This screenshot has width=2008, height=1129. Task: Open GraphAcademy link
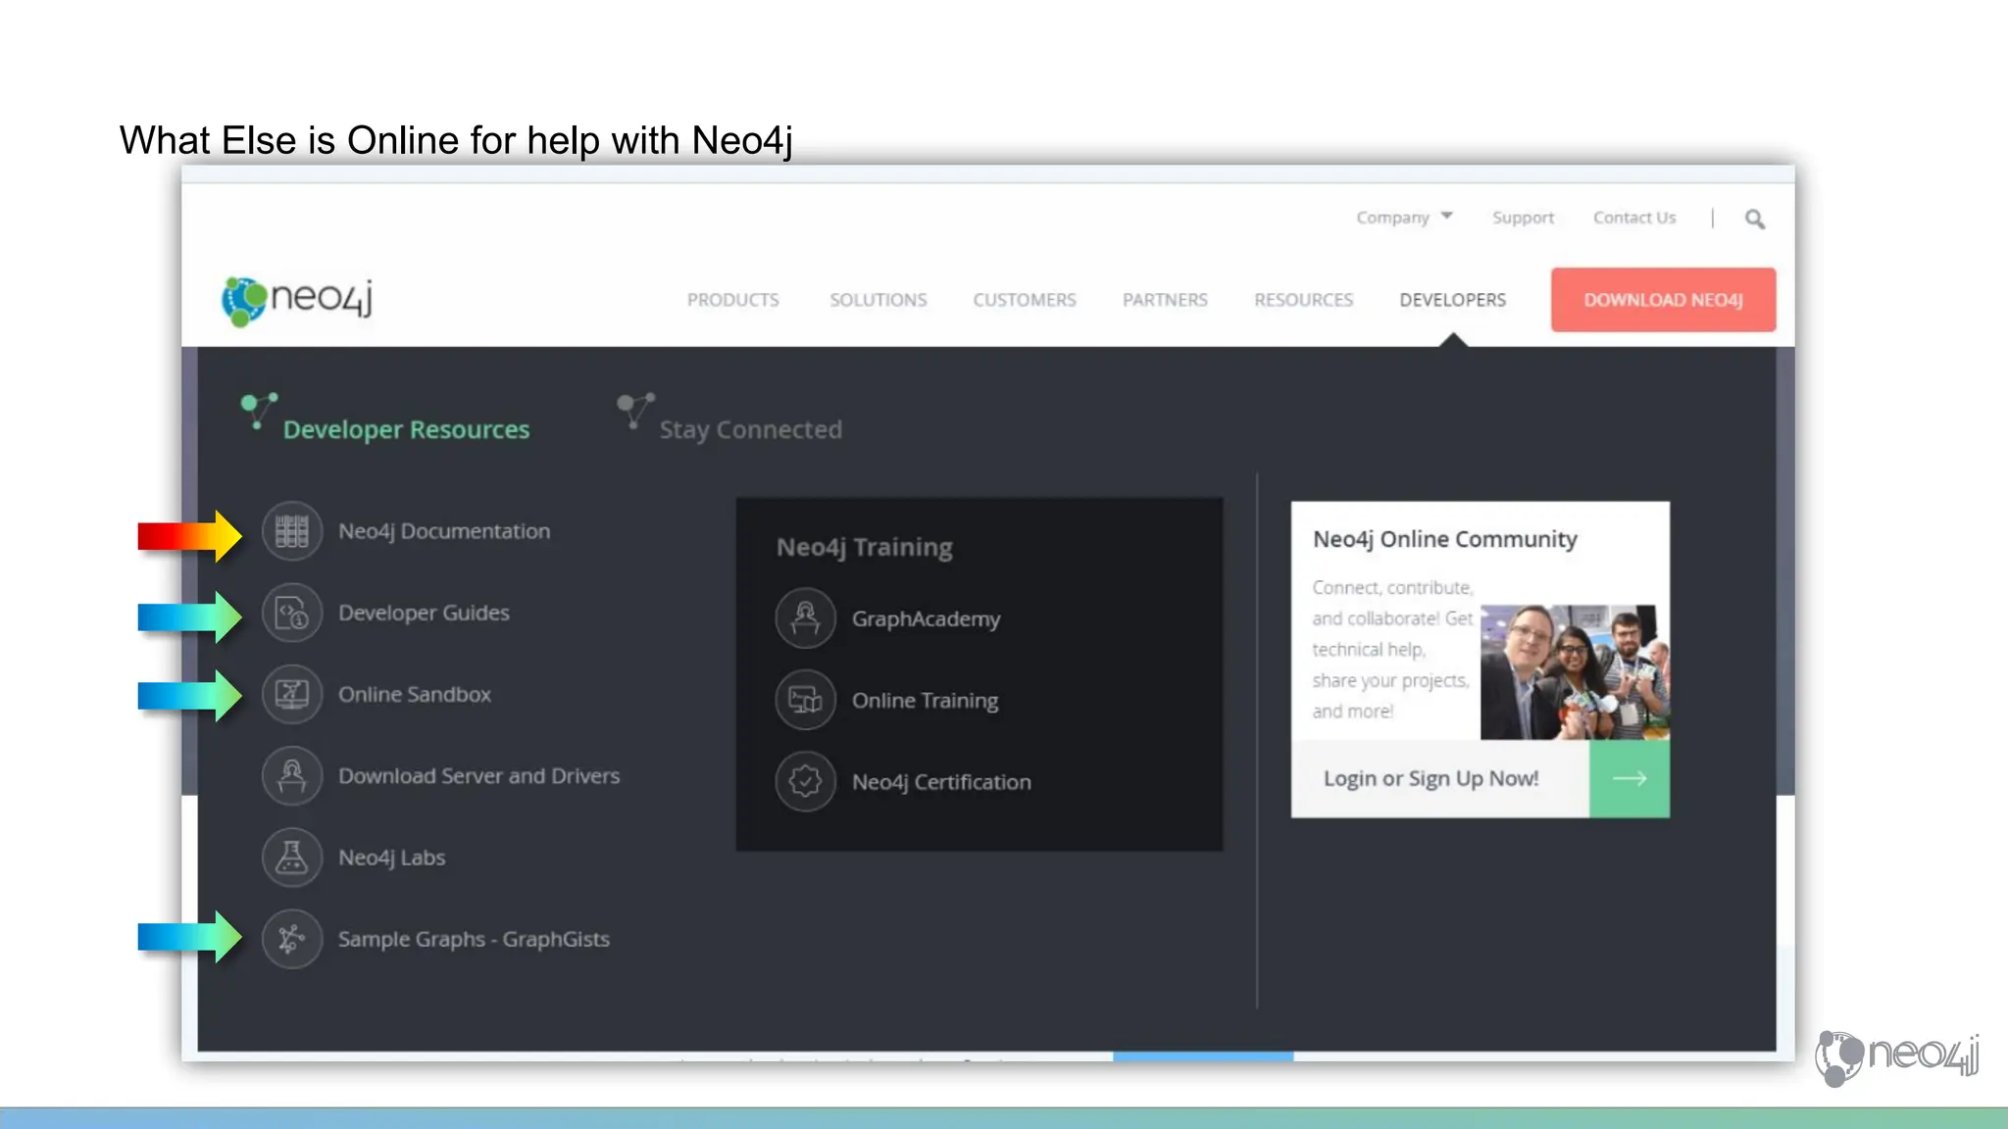click(x=926, y=619)
